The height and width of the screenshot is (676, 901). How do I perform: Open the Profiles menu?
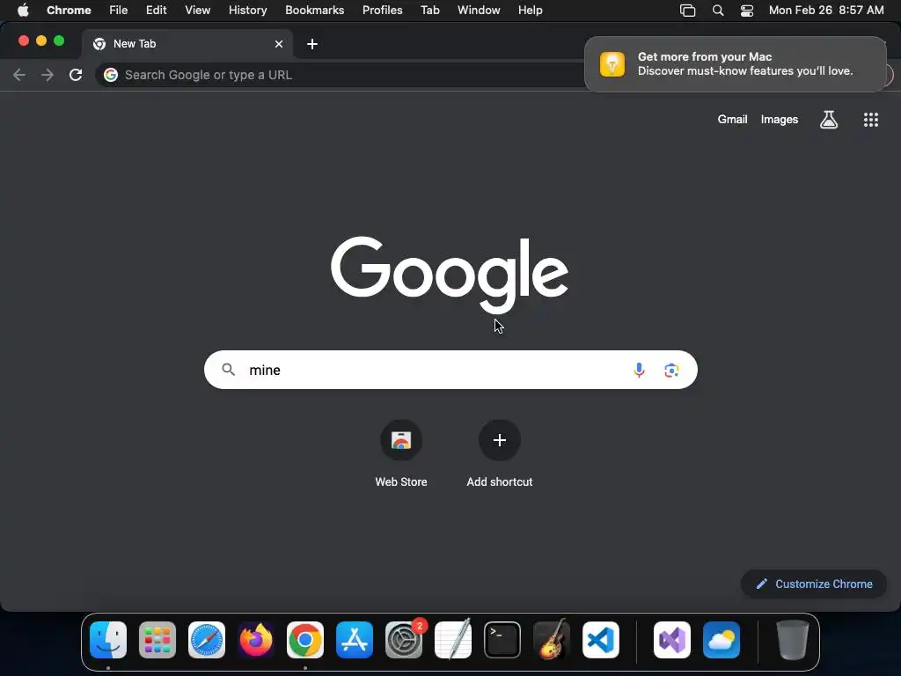tap(382, 11)
